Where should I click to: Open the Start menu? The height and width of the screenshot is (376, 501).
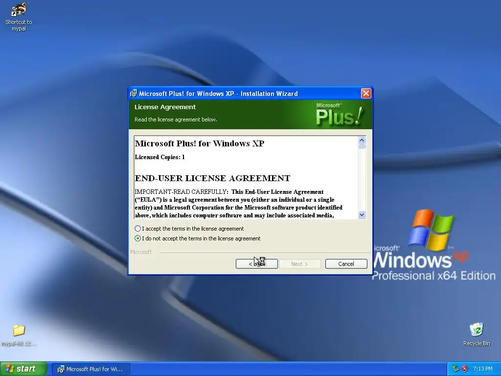[23, 369]
